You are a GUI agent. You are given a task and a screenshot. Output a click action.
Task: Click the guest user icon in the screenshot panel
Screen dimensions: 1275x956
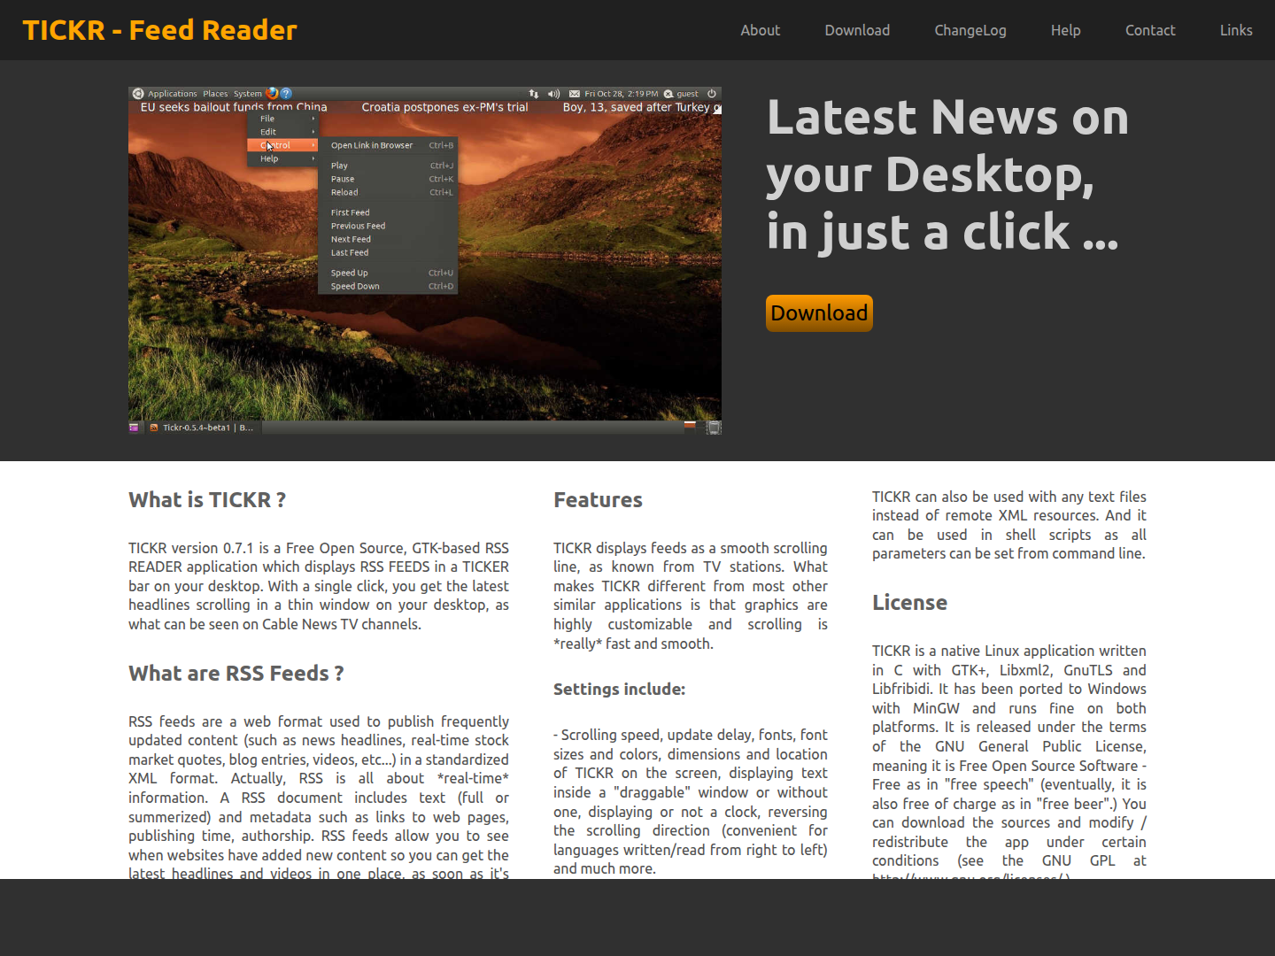[x=668, y=94]
